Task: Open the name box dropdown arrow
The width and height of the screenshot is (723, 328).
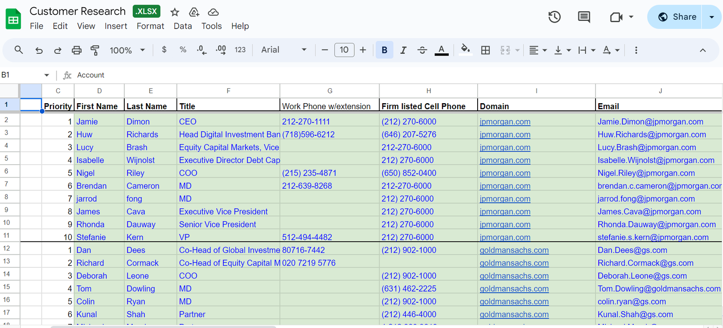Action: [47, 75]
